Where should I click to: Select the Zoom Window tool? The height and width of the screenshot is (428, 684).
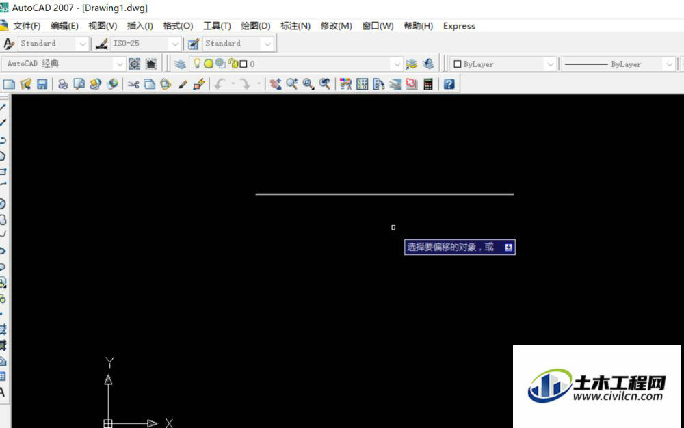pos(308,83)
